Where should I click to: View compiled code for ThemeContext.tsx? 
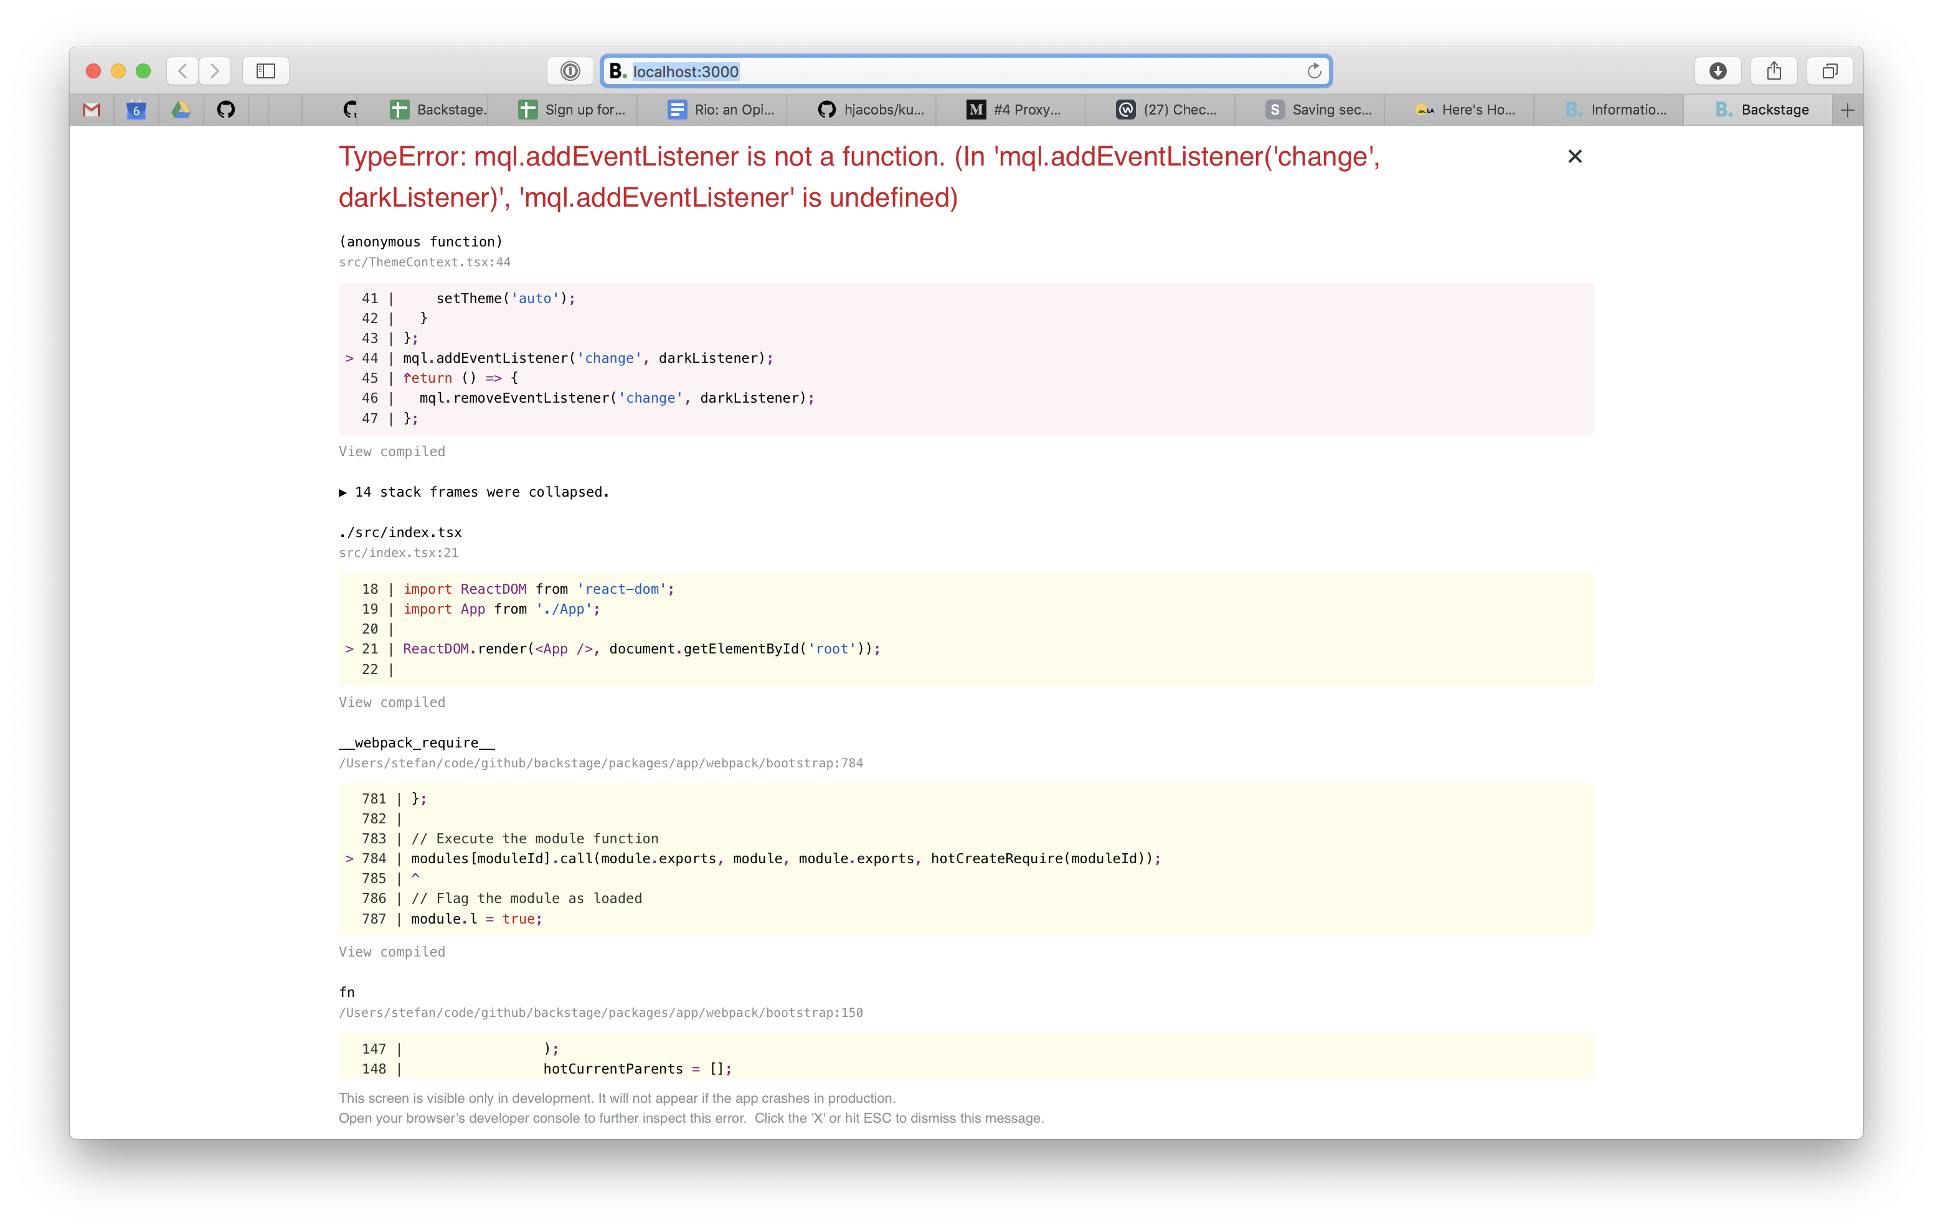click(392, 451)
